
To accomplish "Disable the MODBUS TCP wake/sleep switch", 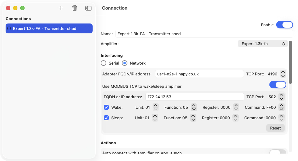I will click(277, 85).
